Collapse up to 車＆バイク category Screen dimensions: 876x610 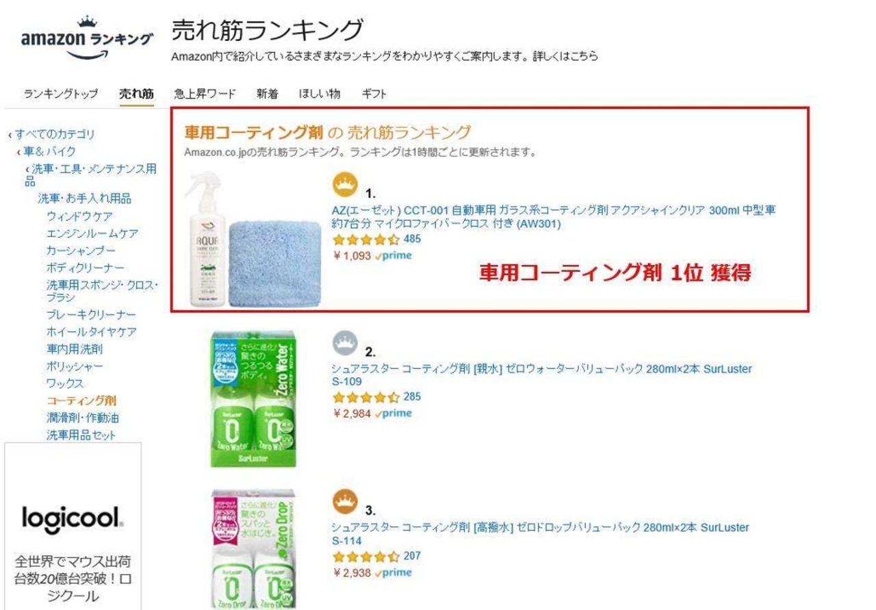tap(46, 151)
